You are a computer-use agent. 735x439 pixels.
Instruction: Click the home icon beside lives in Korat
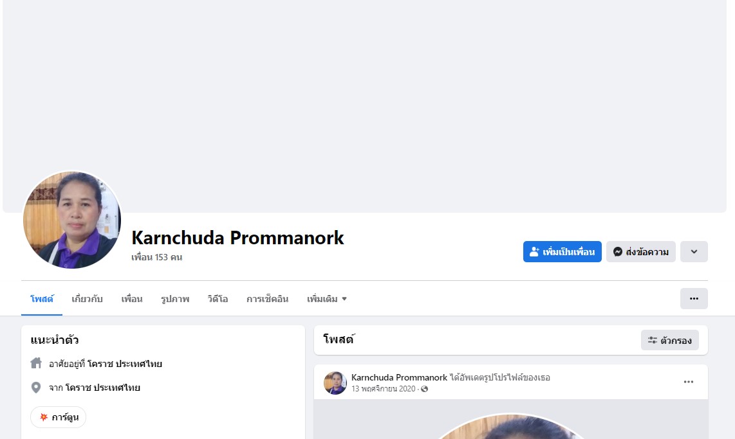36,363
